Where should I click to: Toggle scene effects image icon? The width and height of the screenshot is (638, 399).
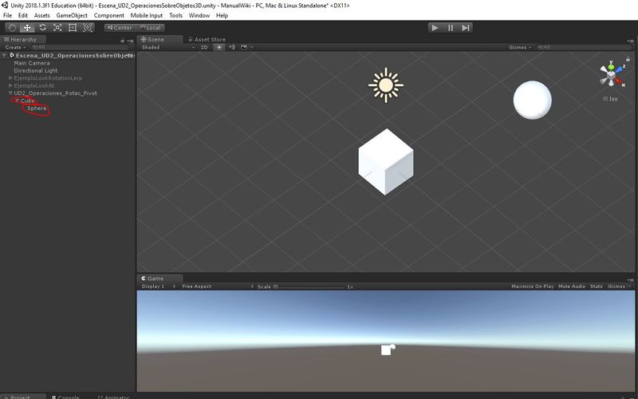tap(244, 47)
